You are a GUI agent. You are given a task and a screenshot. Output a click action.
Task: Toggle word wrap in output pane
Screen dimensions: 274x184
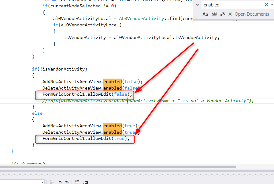86,182
